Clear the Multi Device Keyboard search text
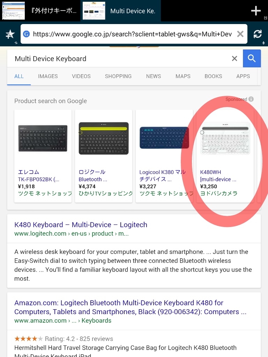268x357 pixels. click(234, 59)
